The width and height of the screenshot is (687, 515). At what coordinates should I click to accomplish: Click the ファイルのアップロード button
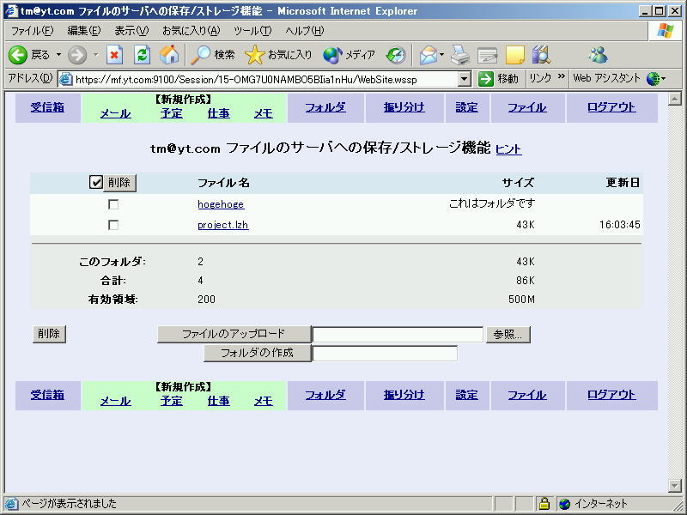point(234,334)
